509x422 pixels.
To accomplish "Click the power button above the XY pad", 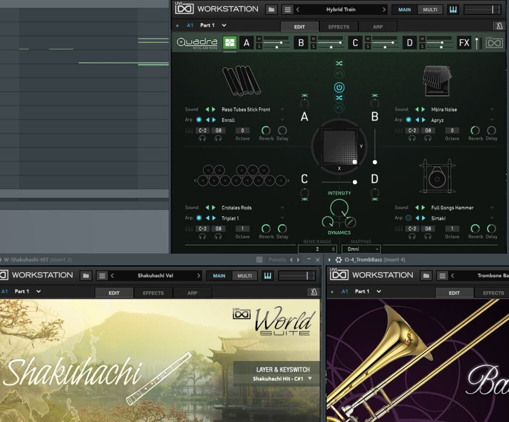I will pos(339,87).
